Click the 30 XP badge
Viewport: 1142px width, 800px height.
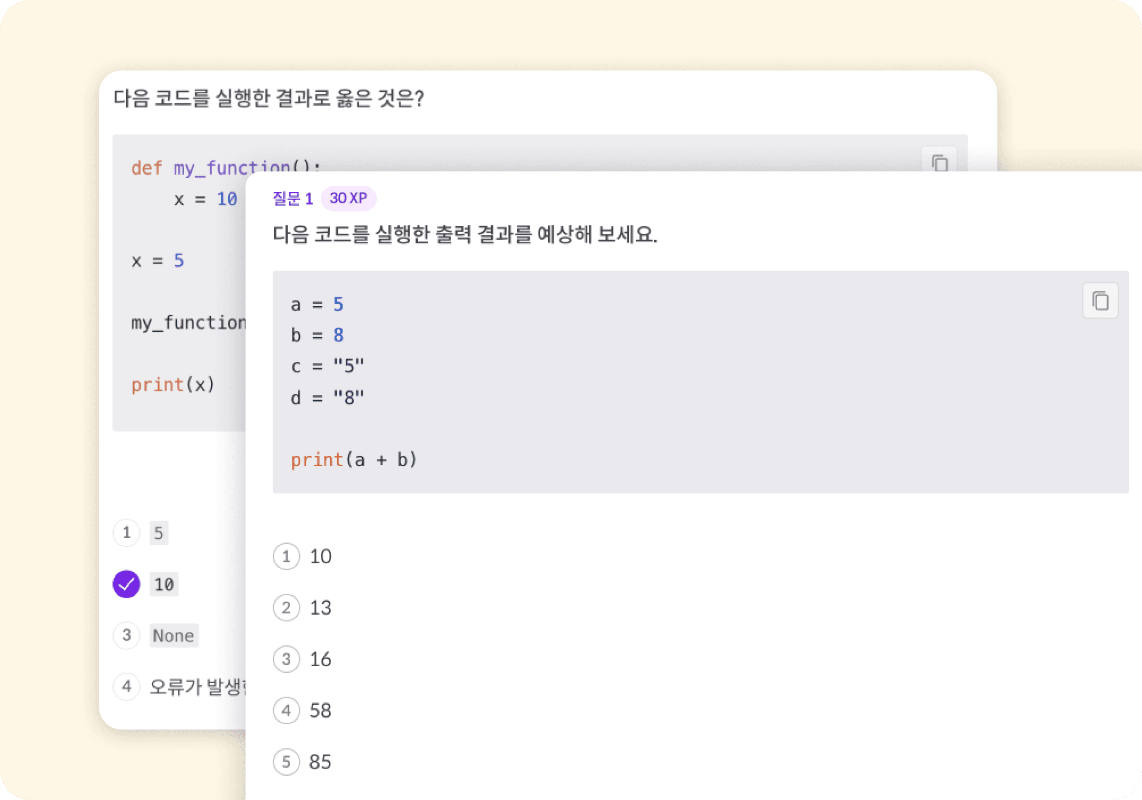pyautogui.click(x=348, y=198)
